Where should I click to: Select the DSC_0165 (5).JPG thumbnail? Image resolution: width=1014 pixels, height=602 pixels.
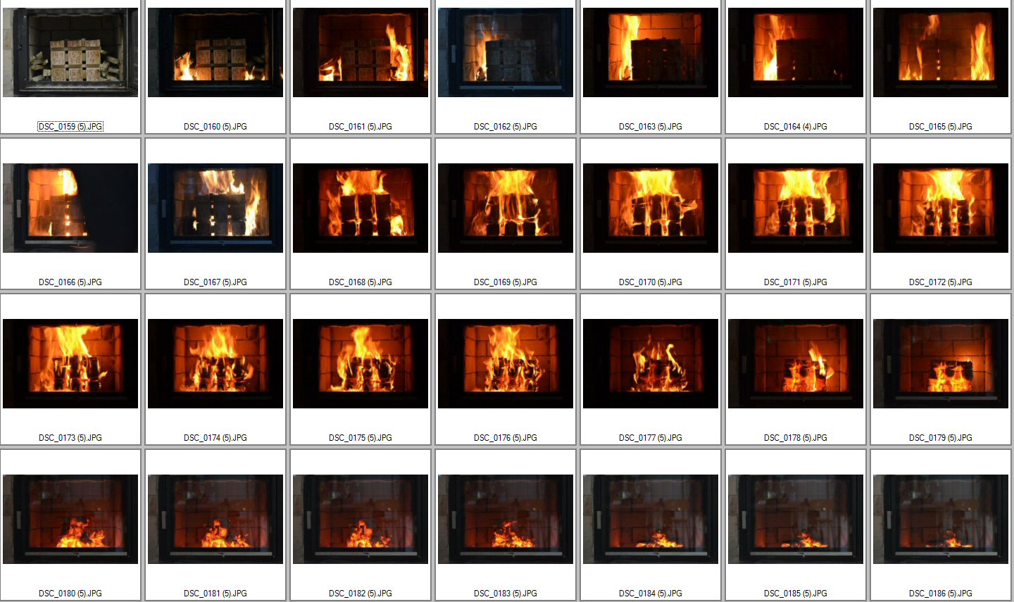tap(941, 53)
